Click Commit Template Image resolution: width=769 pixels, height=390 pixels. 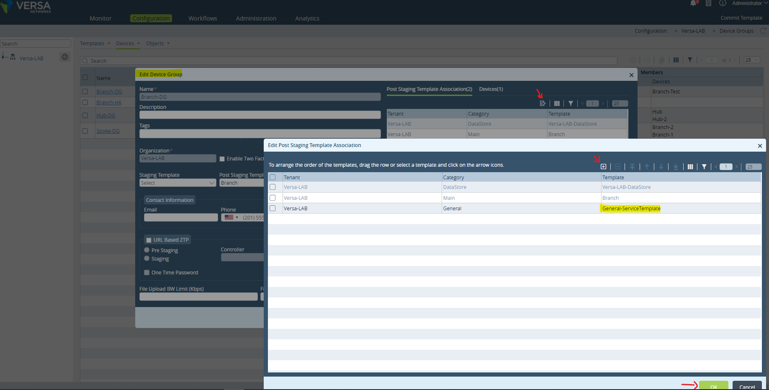point(741,18)
